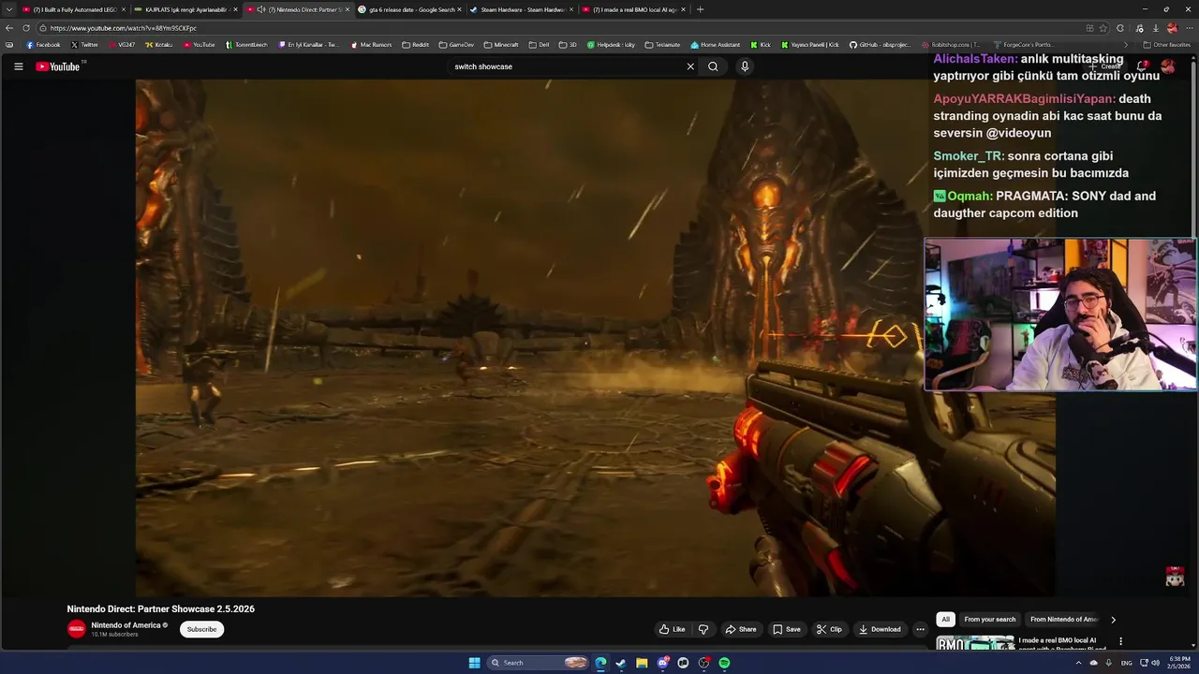Open the volume control in system tray
1199x674 pixels.
(1156, 663)
